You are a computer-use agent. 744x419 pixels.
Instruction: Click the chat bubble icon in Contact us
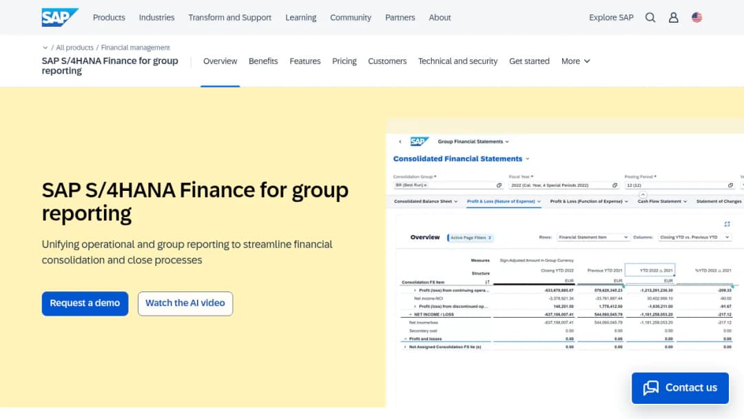(x=651, y=388)
